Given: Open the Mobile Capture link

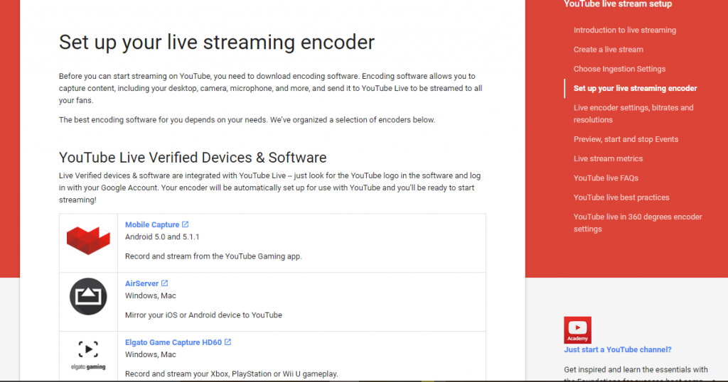Looking at the screenshot, I should coord(152,224).
